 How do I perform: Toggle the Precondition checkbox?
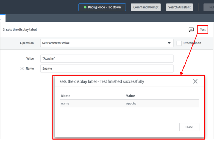[x=179, y=43]
